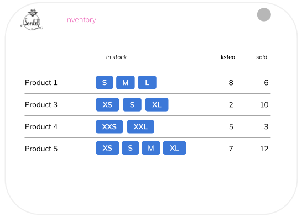The width and height of the screenshot is (302, 217).
Task: Click Product 5 sold count 12
Action: pyautogui.click(x=264, y=149)
